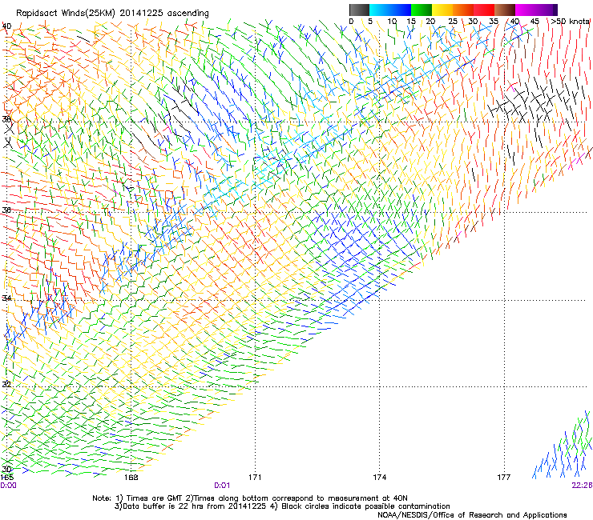
Task: Click the '34' latitude axis label
Action: (x=6, y=298)
